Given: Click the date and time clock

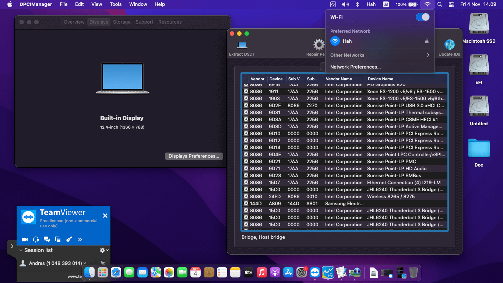Looking at the screenshot, I should point(478,4).
